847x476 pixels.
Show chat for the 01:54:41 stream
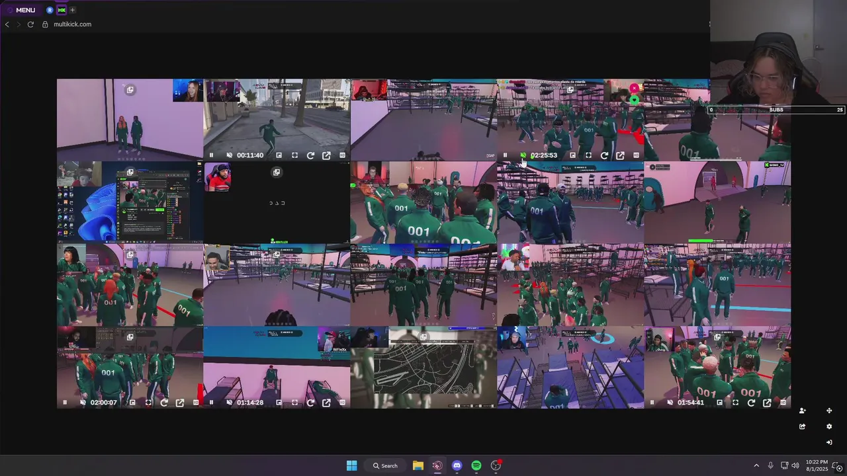pyautogui.click(x=783, y=403)
